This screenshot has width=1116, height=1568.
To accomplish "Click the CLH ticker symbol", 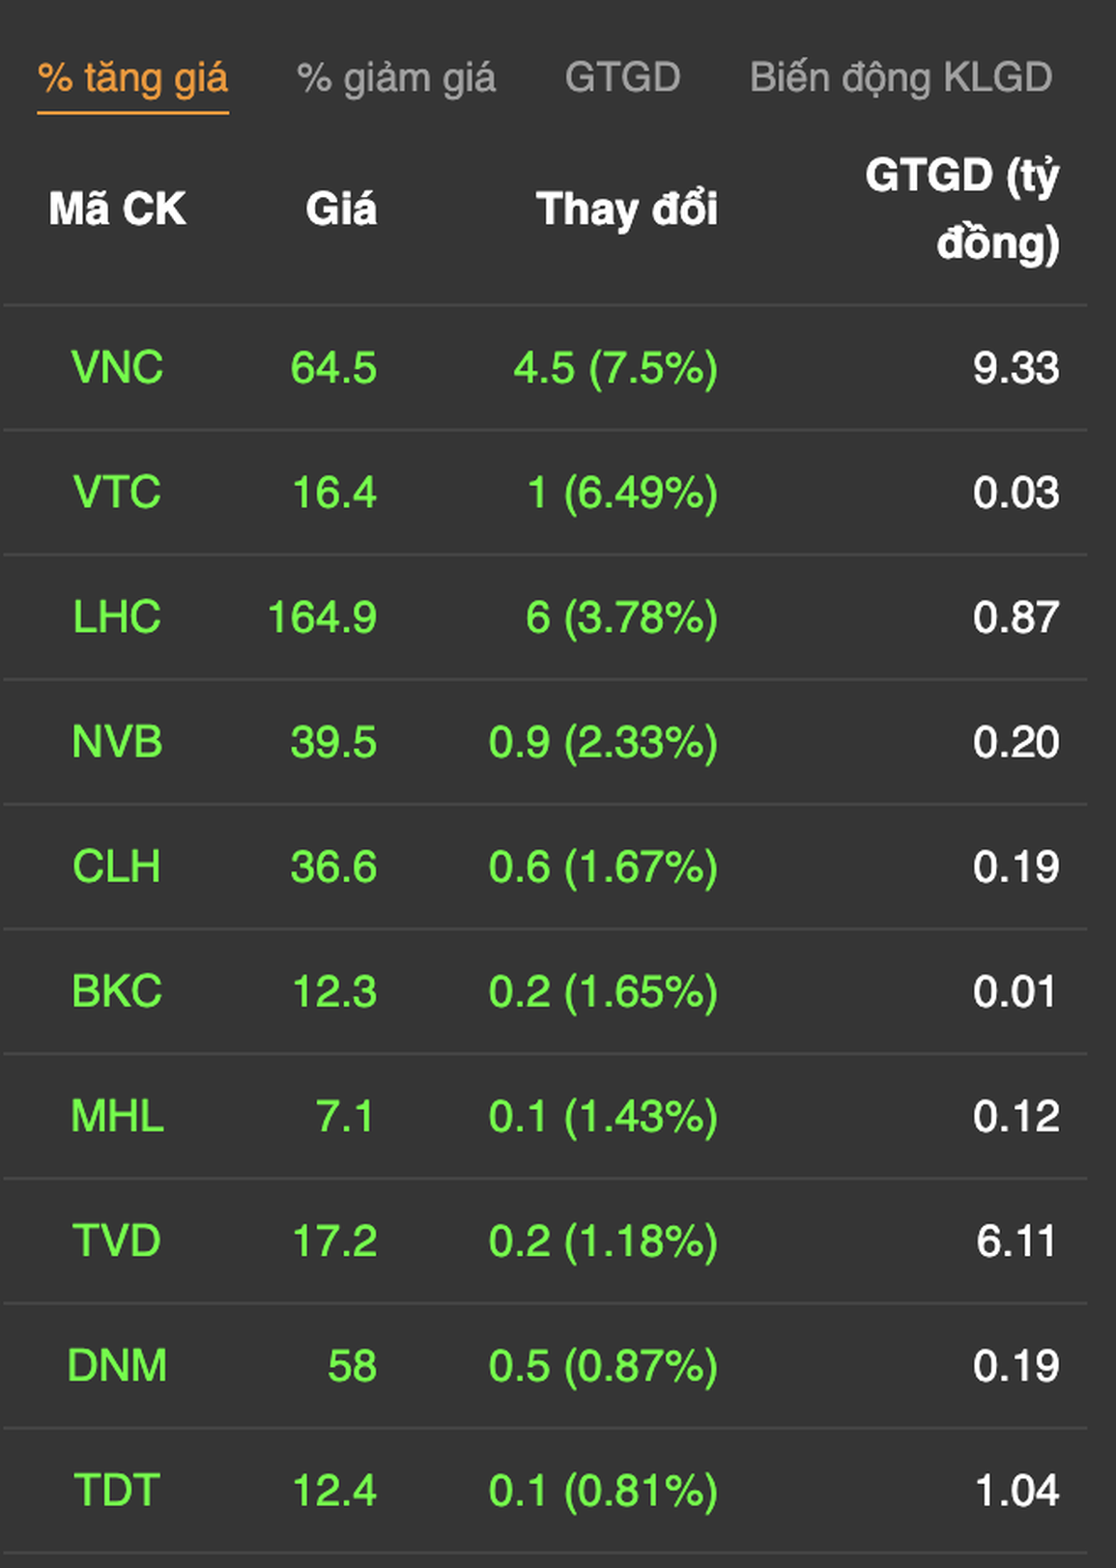I will [117, 867].
